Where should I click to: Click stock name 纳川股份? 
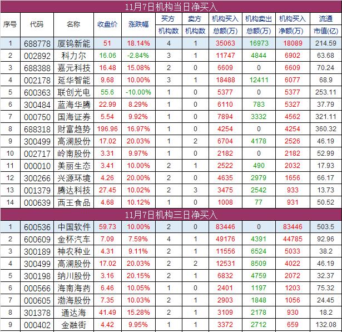[74, 276]
